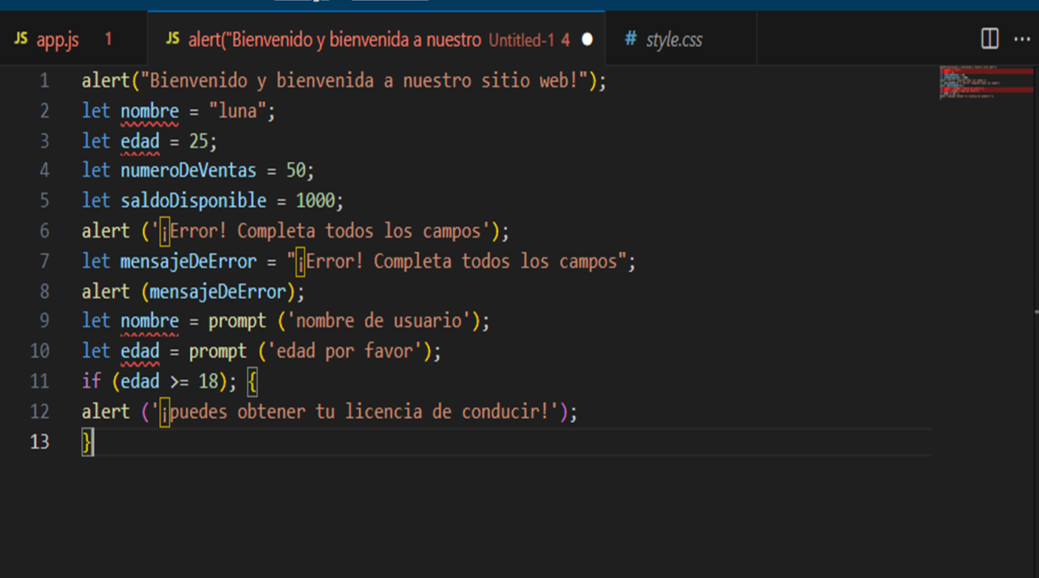Click the if keyword on line 11

click(91, 381)
